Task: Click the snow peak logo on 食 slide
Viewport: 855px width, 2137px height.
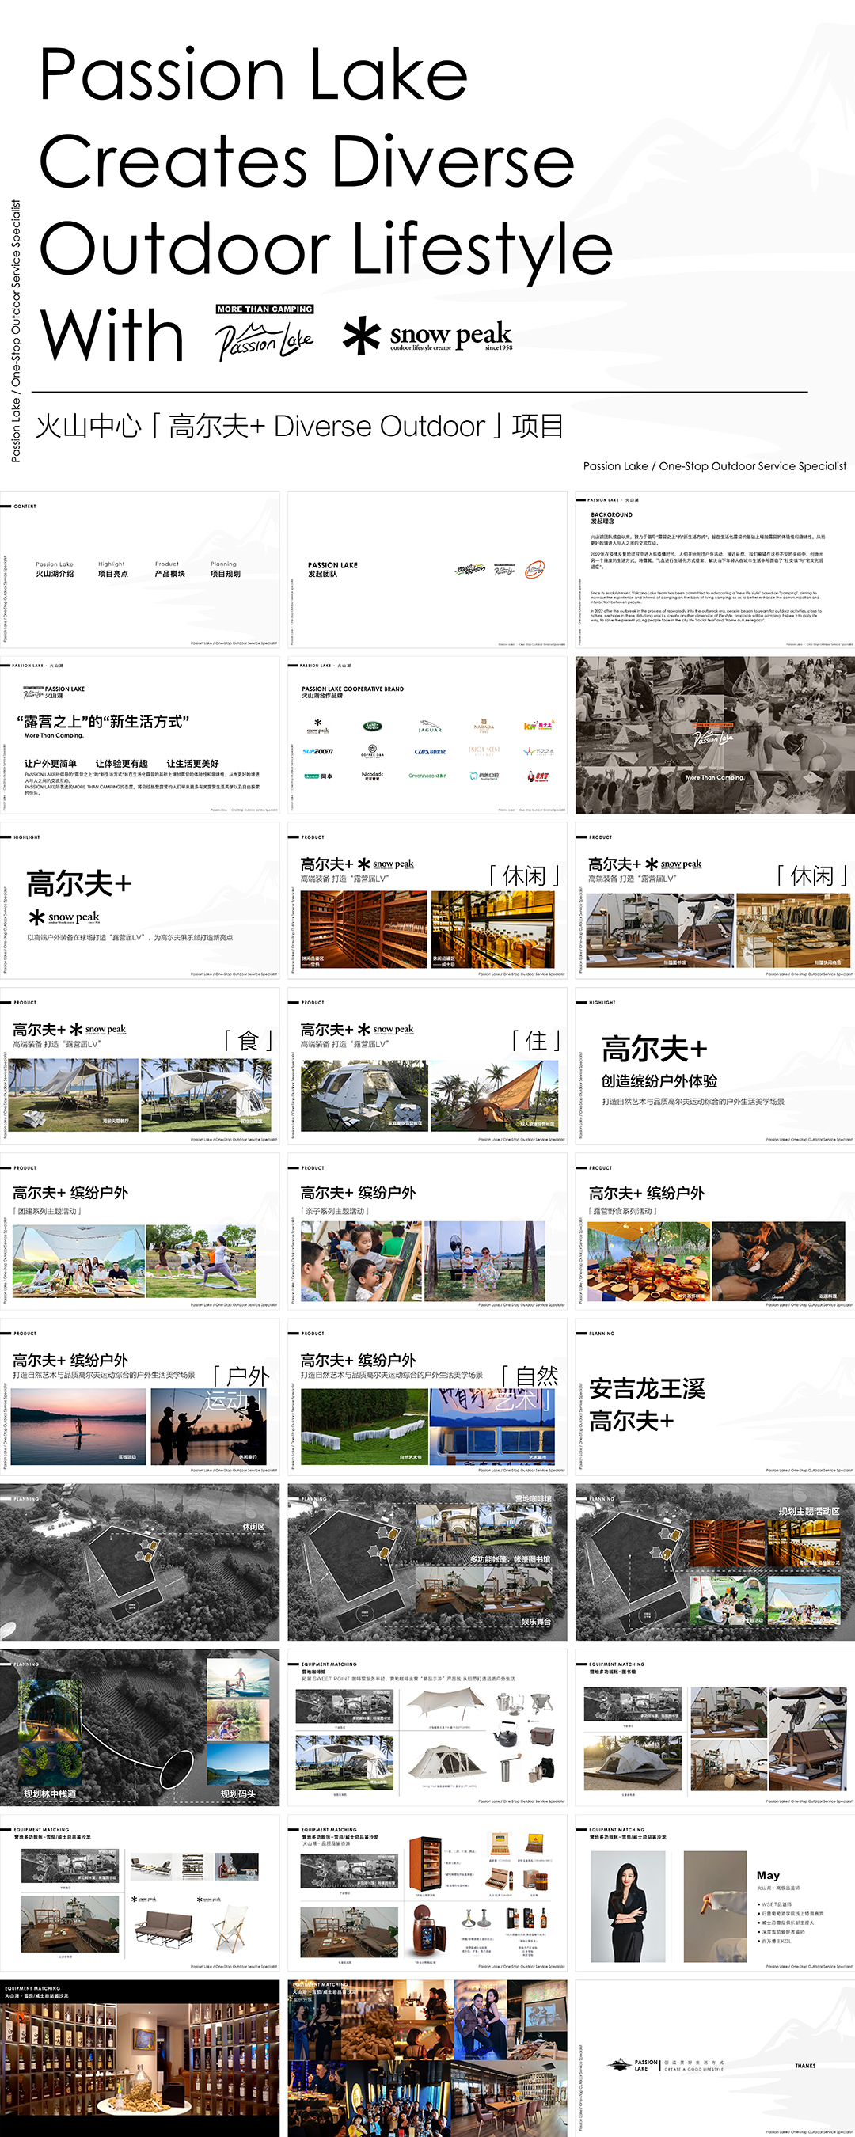Action: 99,1029
